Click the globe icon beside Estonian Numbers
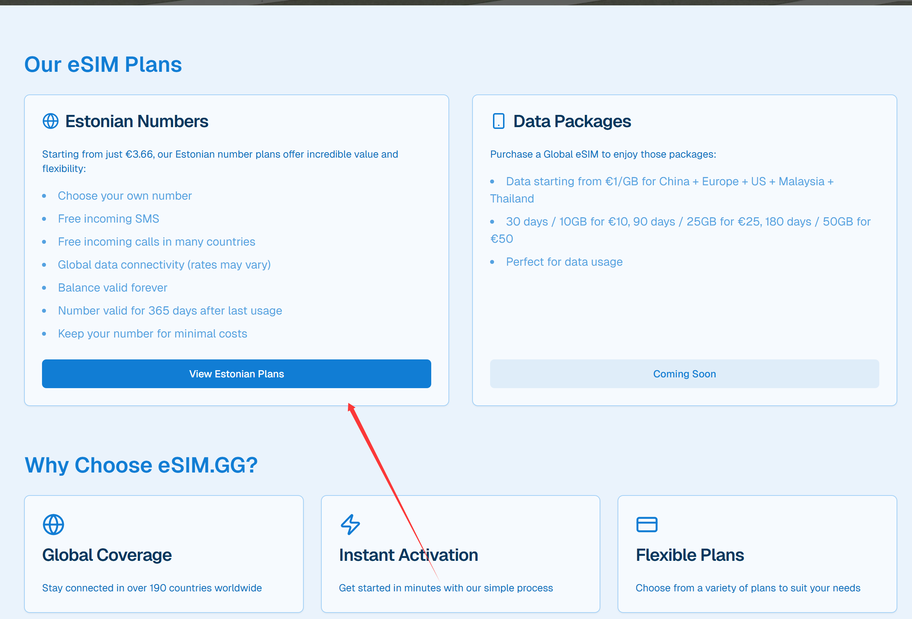The image size is (912, 619). click(x=51, y=121)
